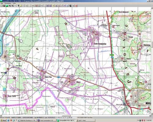The image size is (153, 122).
Task: Open the File menu
Action: [2, 3]
